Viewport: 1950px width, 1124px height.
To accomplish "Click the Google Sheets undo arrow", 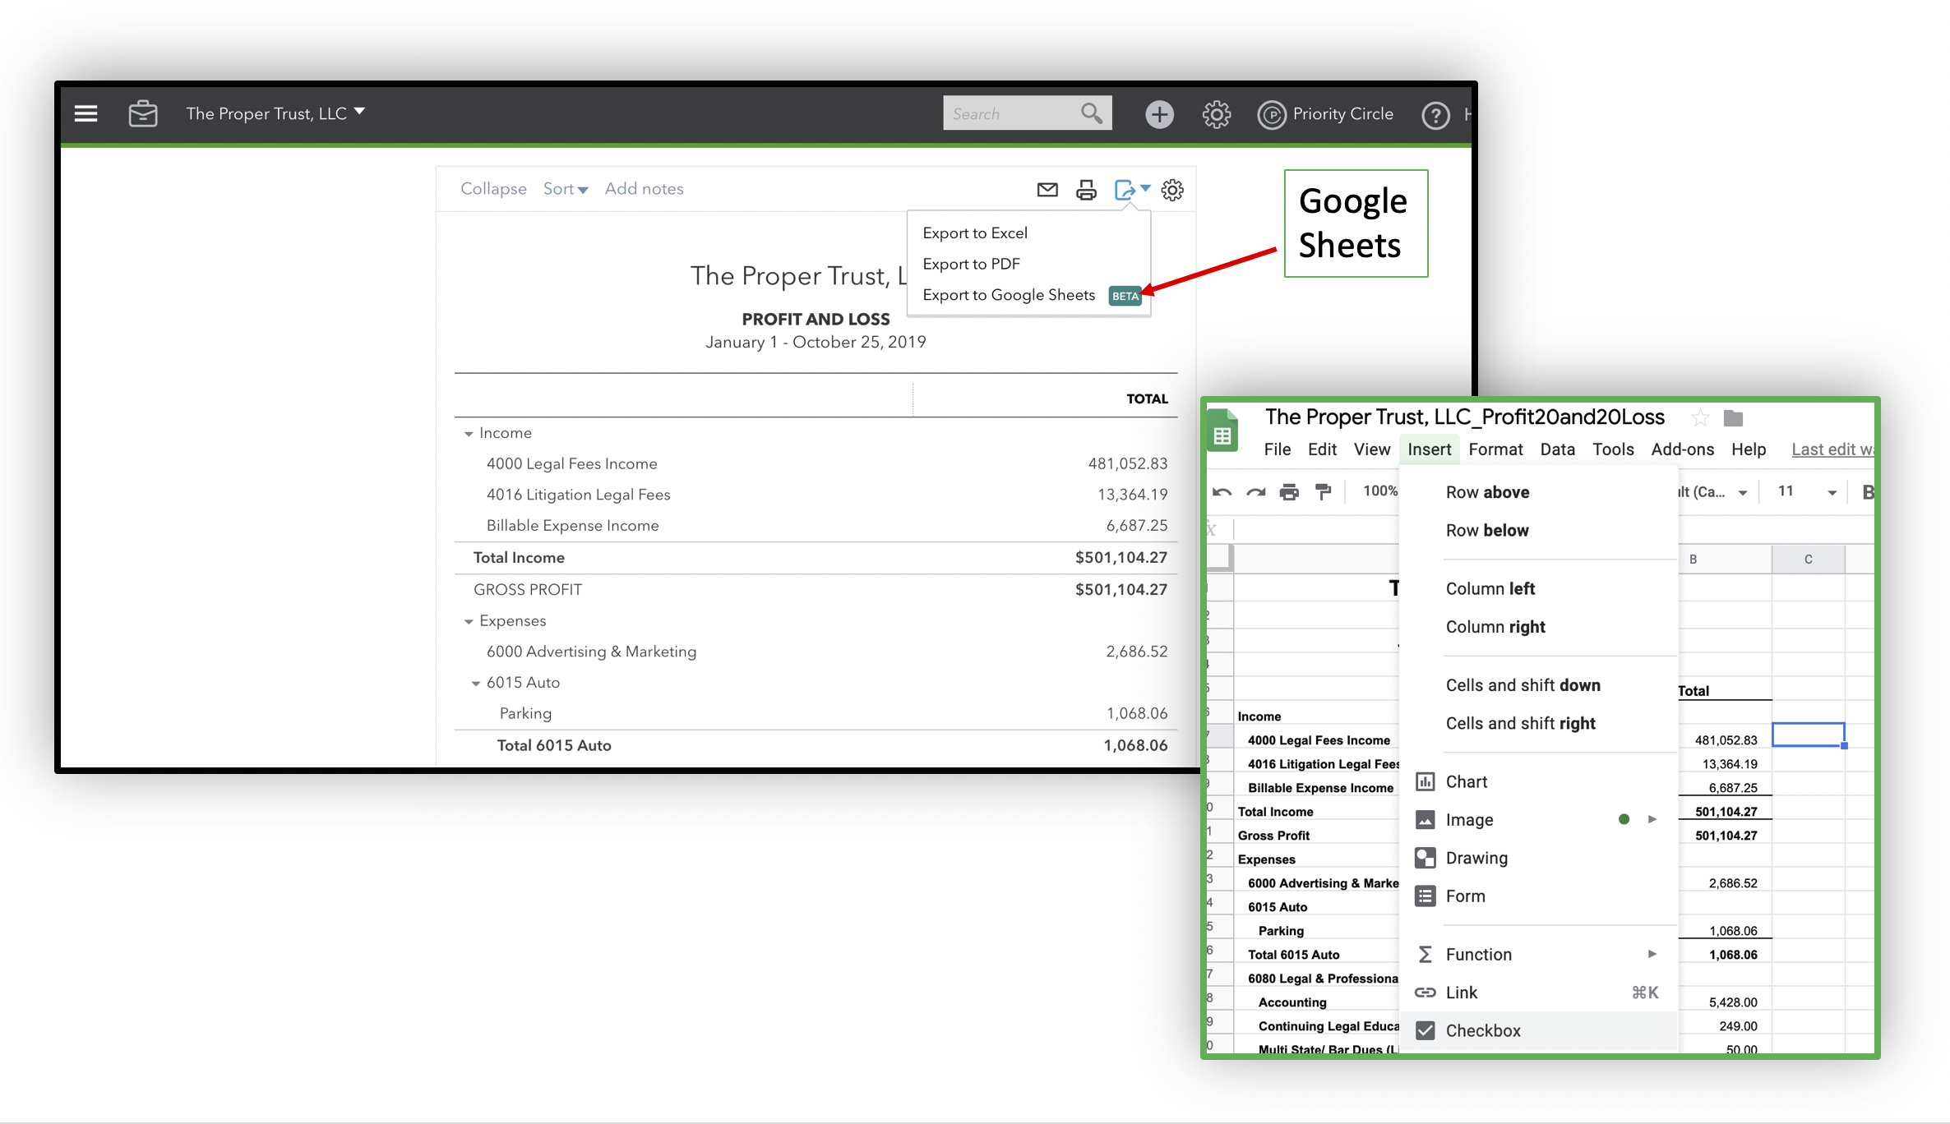I will click(1222, 491).
